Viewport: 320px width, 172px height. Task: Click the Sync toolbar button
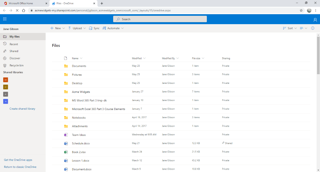(94, 28)
